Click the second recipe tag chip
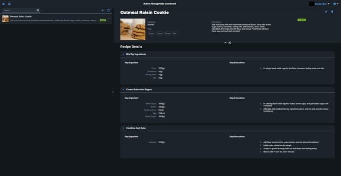The height and width of the screenshot is (176, 341). [x=159, y=33]
